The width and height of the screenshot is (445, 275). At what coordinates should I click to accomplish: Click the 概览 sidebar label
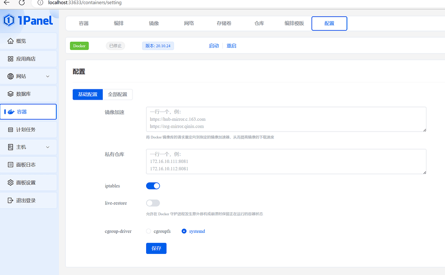pos(21,41)
